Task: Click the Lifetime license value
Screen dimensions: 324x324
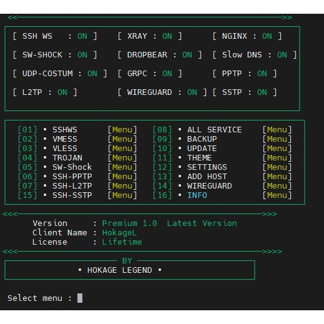Action: (x=122, y=242)
